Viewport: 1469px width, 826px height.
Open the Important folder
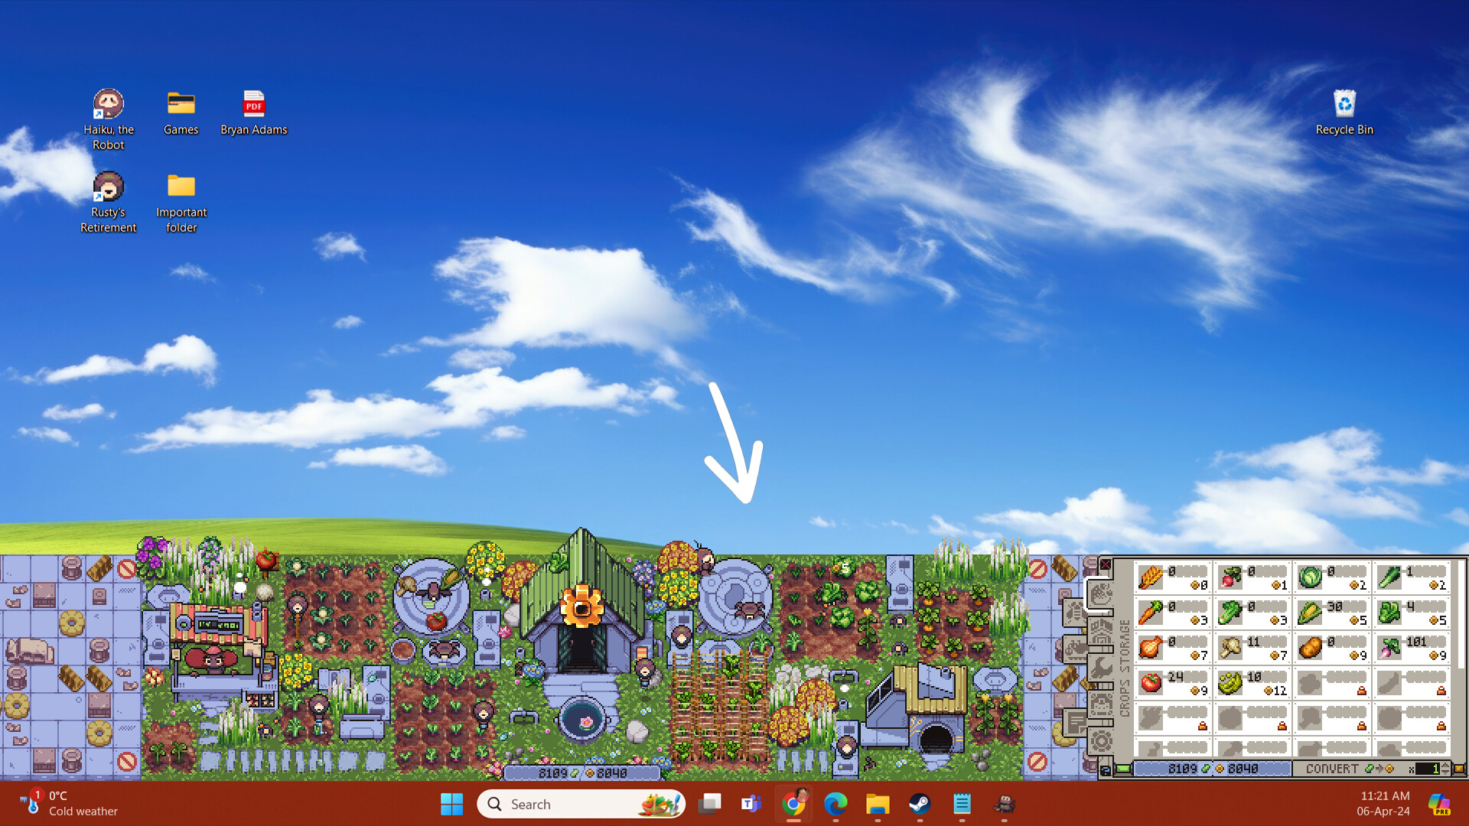click(180, 187)
